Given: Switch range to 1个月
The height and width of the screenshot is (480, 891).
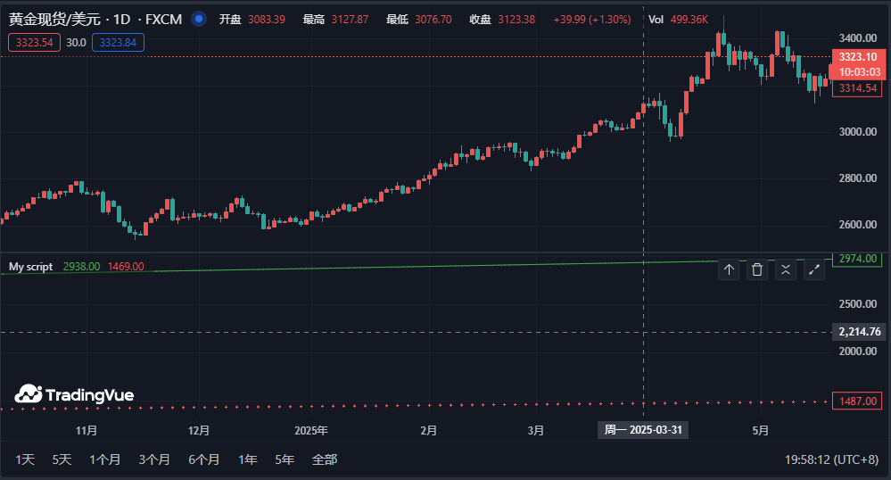Looking at the screenshot, I should click(104, 459).
